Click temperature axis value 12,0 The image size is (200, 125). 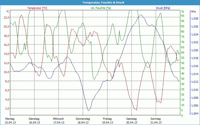[6, 63]
